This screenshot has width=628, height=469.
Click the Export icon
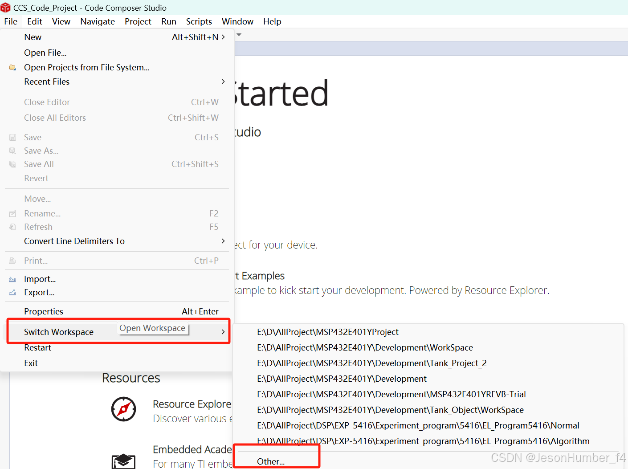point(12,292)
